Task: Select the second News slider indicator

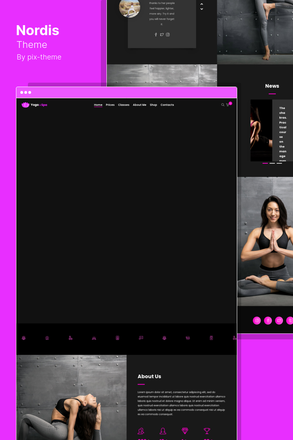Action: (272, 163)
